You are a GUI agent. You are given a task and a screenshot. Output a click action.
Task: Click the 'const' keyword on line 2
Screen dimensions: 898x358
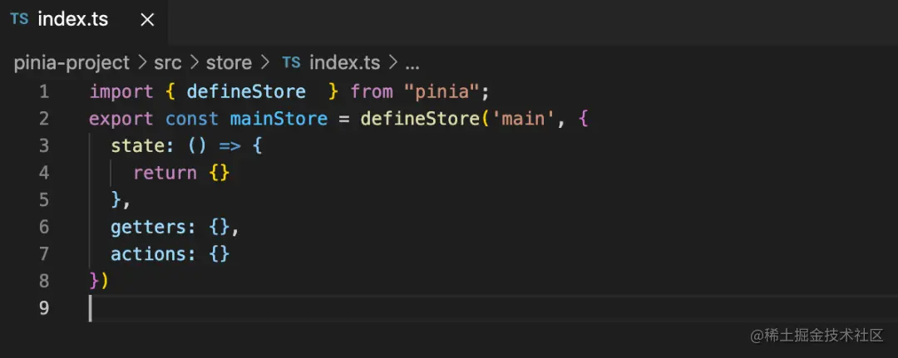192,119
